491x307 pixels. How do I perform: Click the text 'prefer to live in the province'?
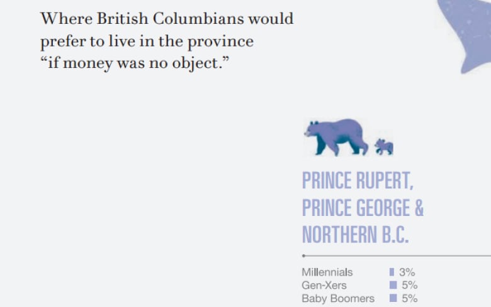click(147, 41)
